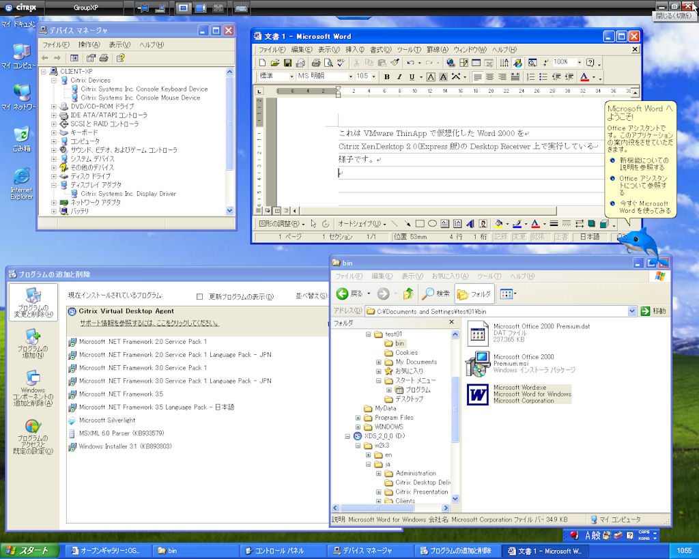The height and width of the screenshot is (559, 699).
Task: Select the Oval drawing tool
Action: pos(432,224)
